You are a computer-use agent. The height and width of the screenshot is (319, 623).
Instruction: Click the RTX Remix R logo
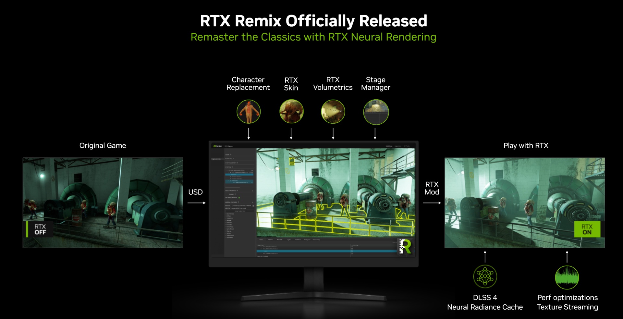[405, 247]
